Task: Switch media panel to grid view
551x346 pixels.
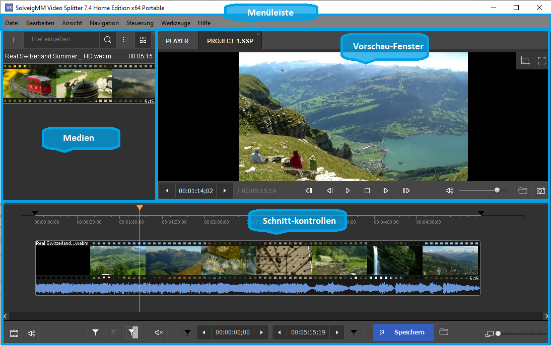Action: point(143,40)
